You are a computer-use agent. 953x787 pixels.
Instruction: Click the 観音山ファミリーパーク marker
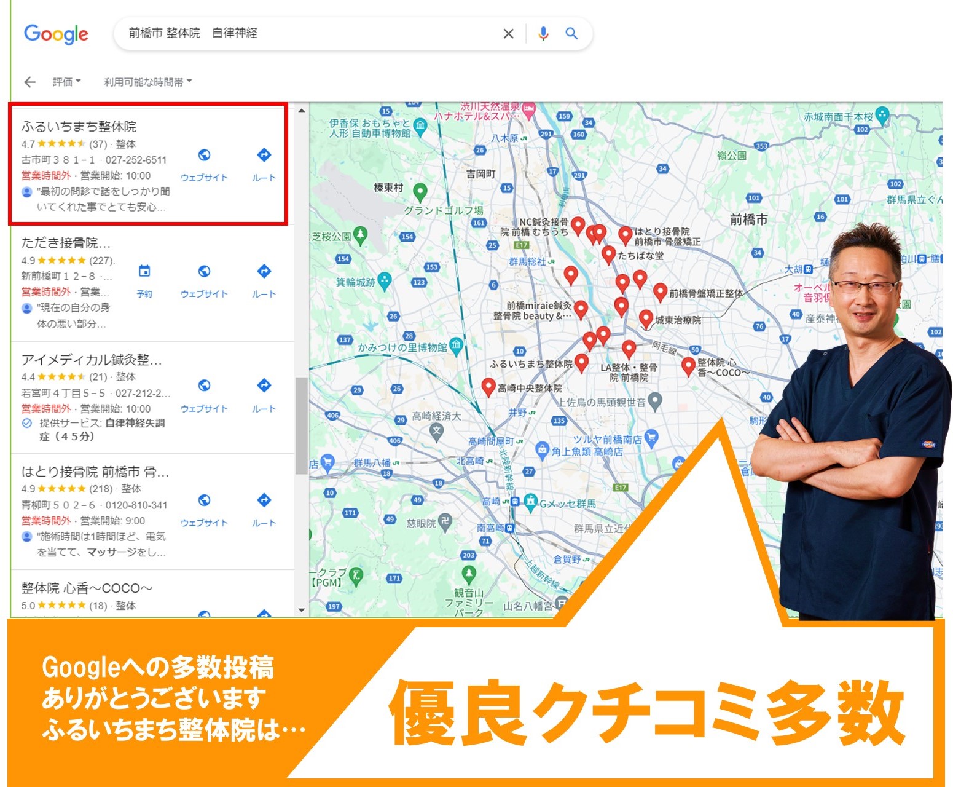click(469, 574)
